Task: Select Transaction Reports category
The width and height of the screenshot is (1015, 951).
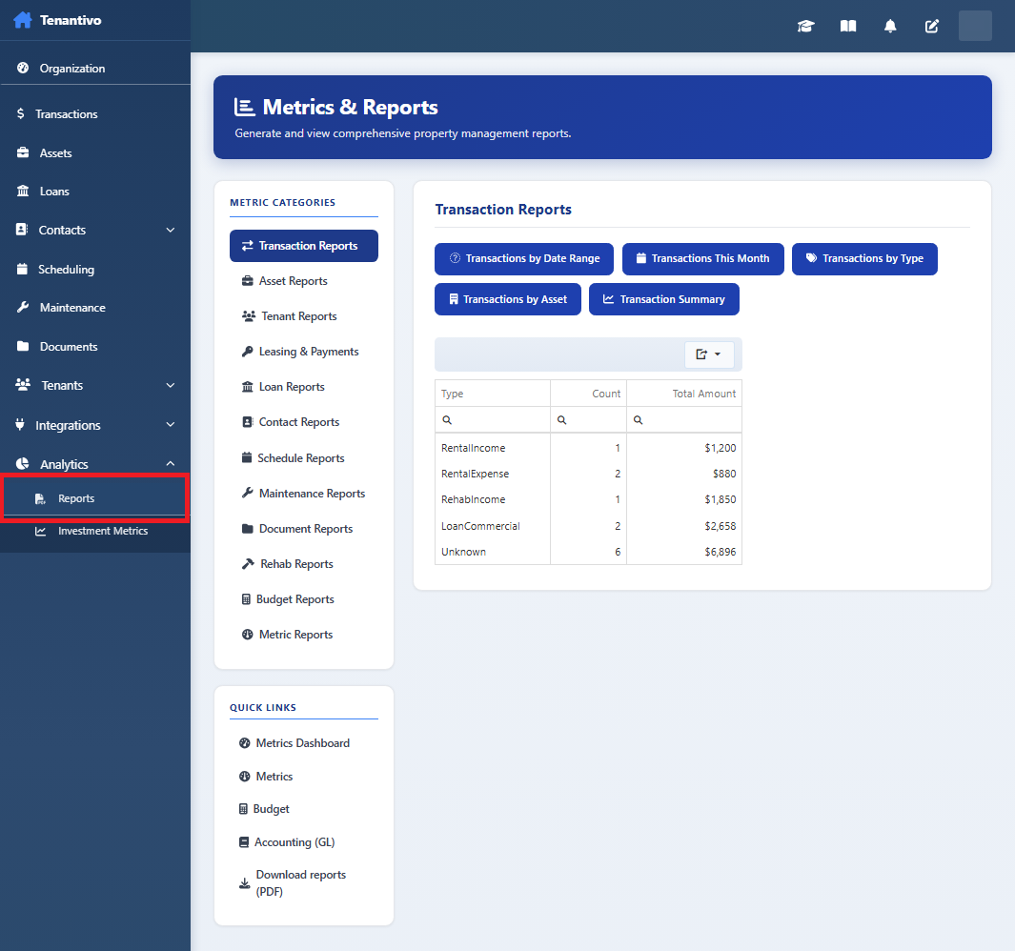Action: click(304, 246)
